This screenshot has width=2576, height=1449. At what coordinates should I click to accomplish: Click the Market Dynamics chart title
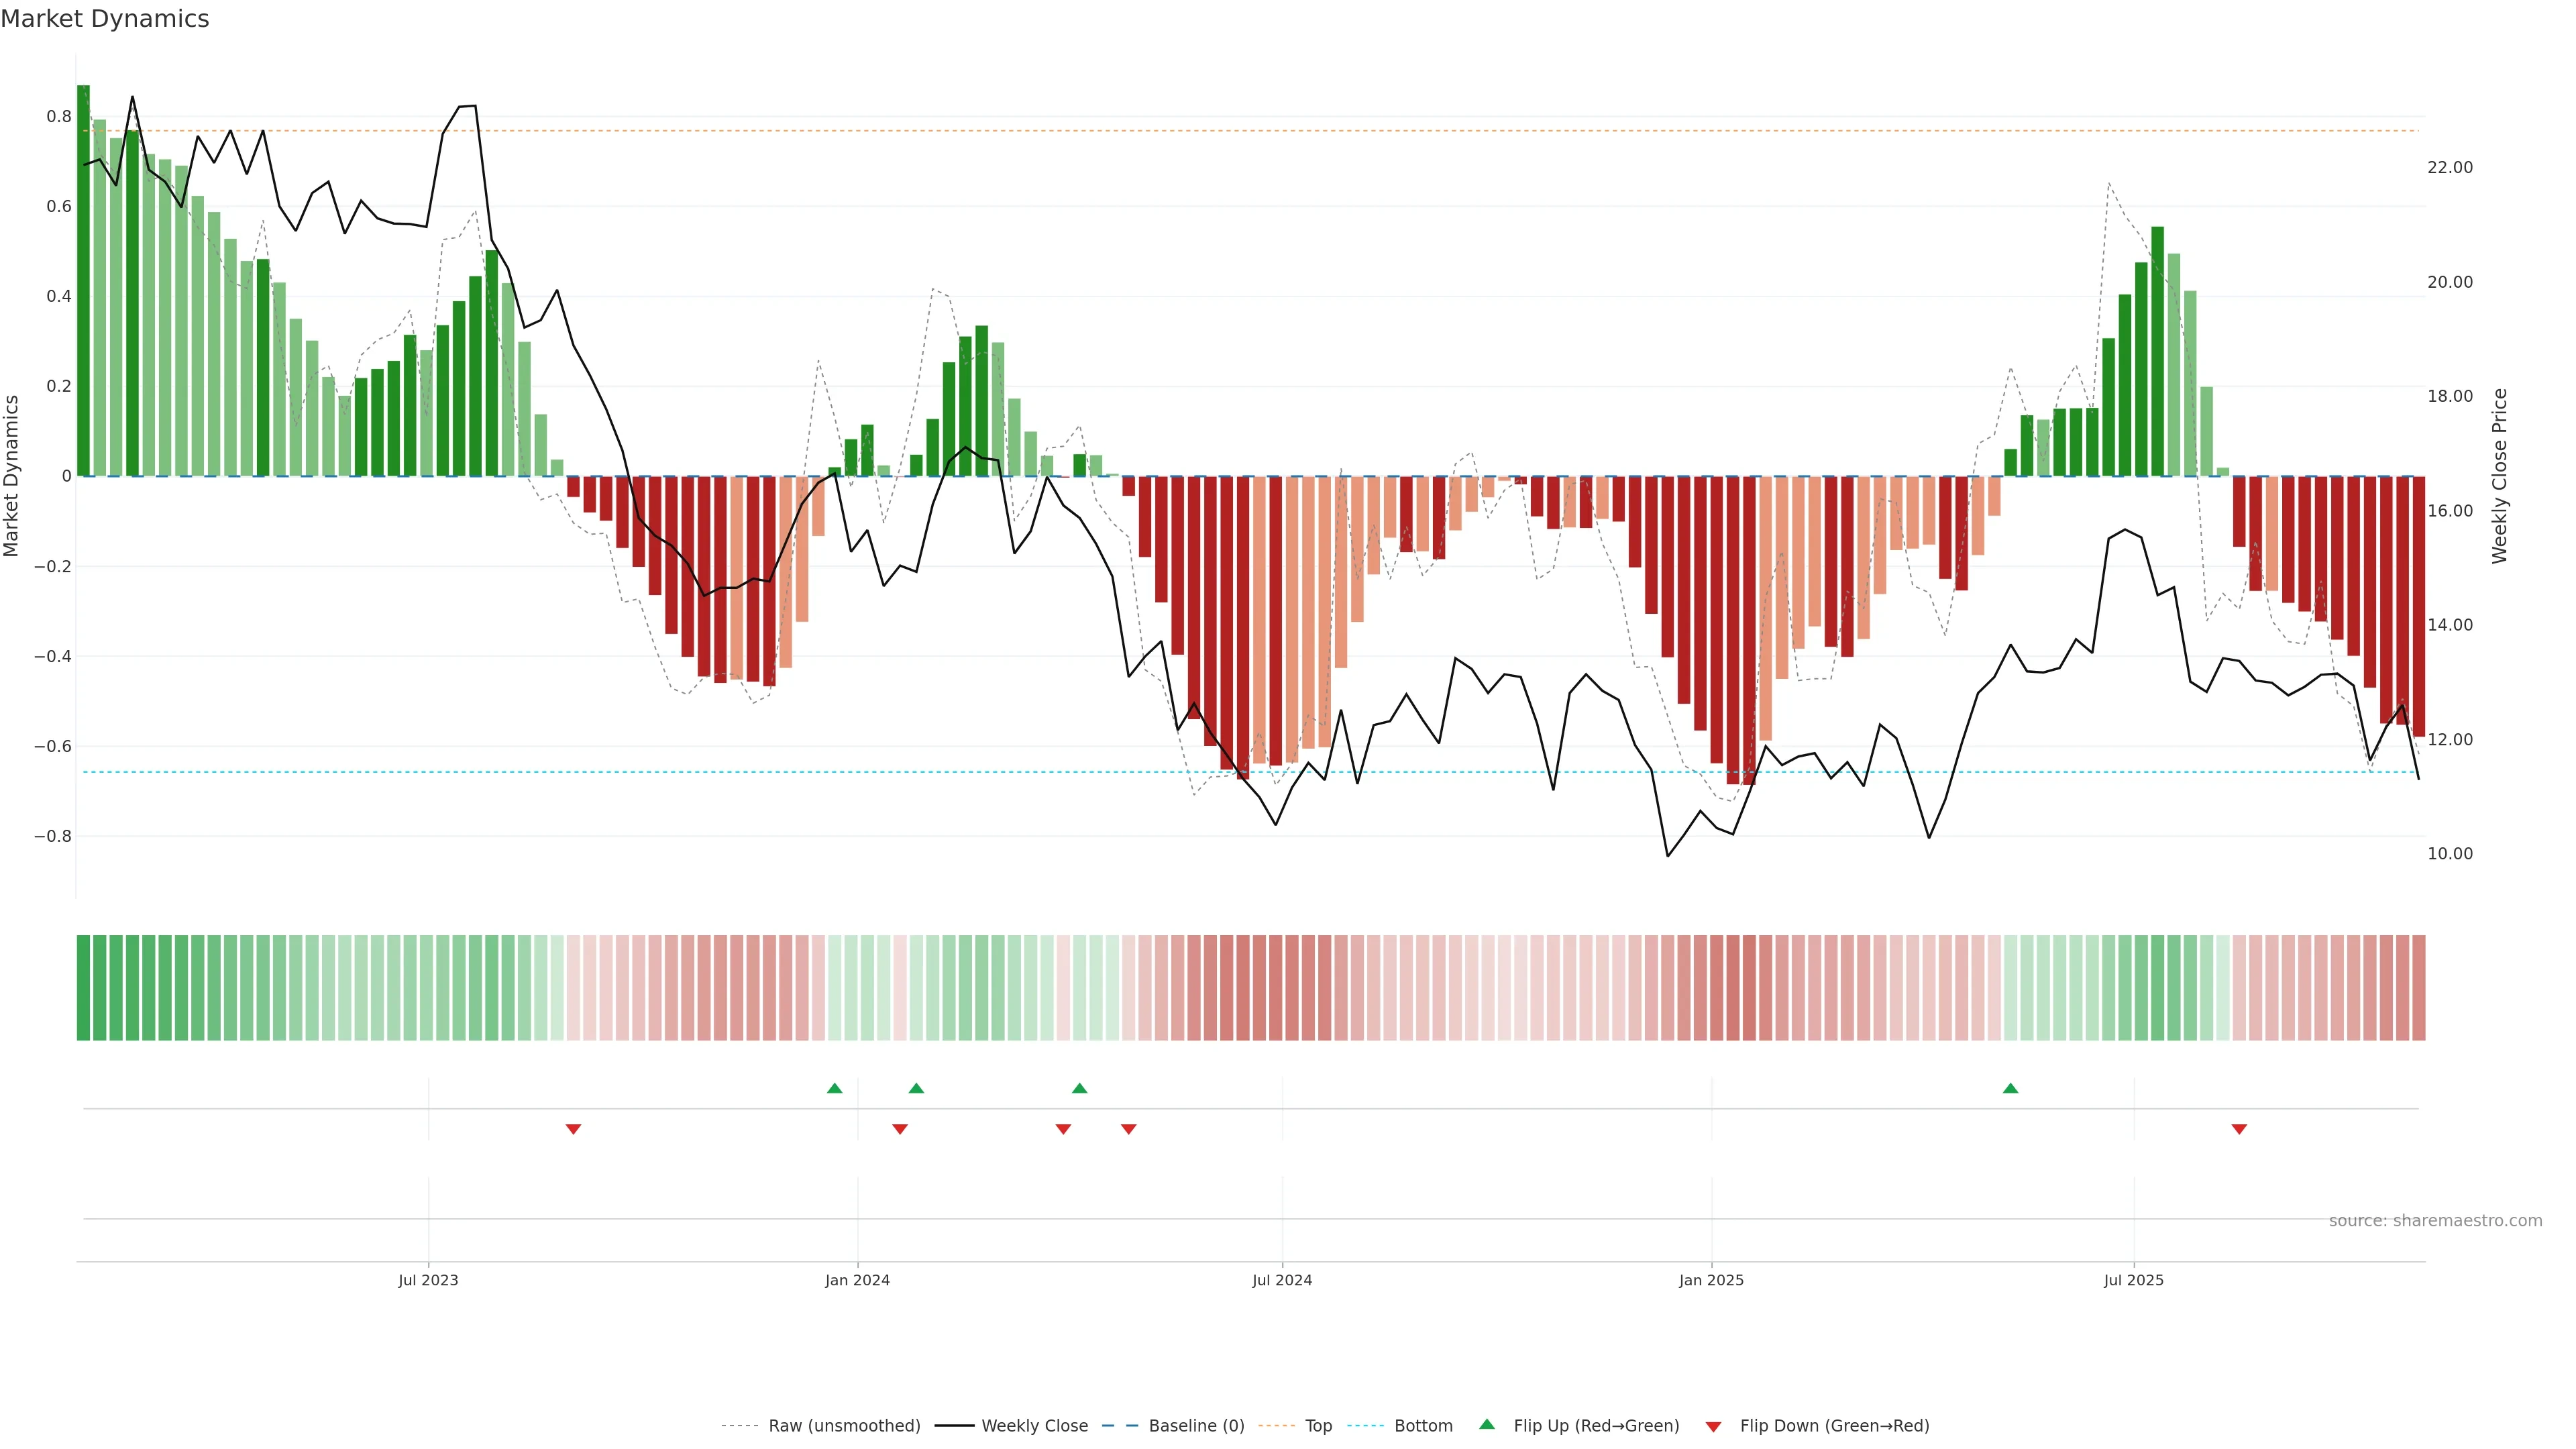coord(105,19)
